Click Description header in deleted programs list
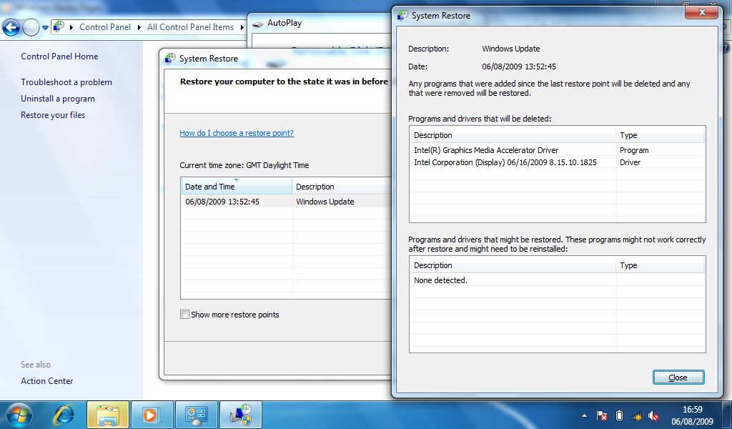The height and width of the screenshot is (429, 732). (x=513, y=135)
